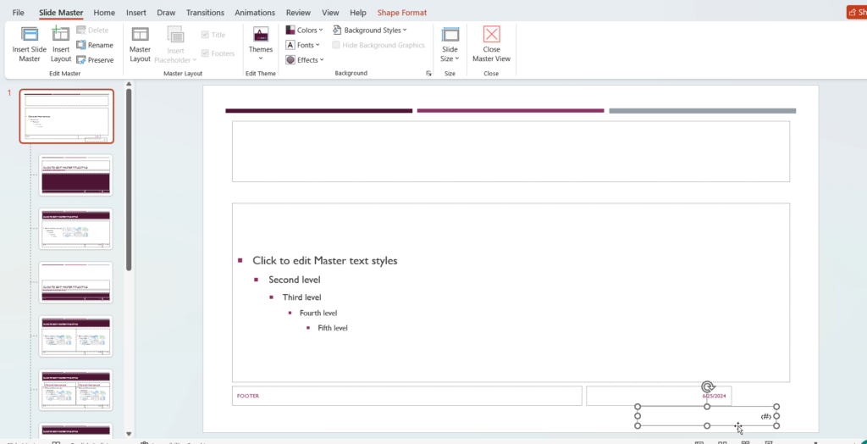Open the Shape Format tab

click(x=401, y=13)
